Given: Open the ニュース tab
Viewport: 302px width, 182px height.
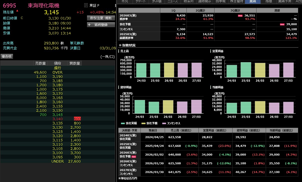Looking at the screenshot, I should [x=173, y=1].
